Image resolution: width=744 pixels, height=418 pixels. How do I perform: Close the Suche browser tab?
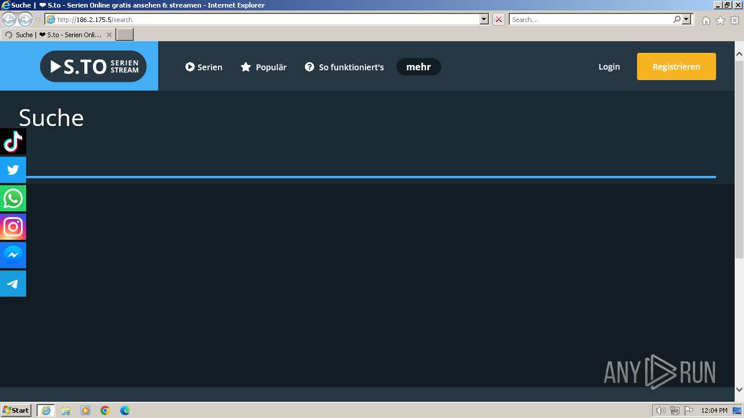pyautogui.click(x=109, y=35)
